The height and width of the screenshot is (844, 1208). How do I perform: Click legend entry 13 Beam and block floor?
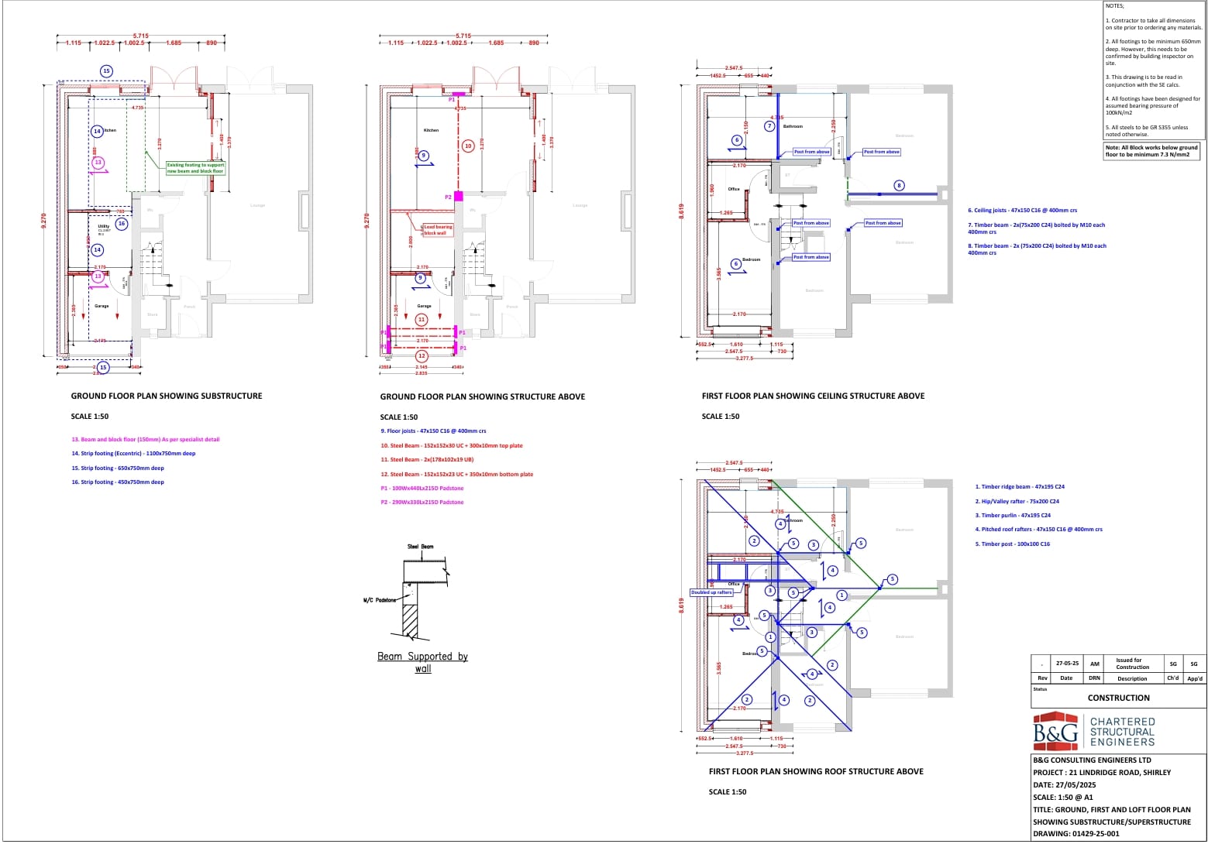(x=145, y=439)
